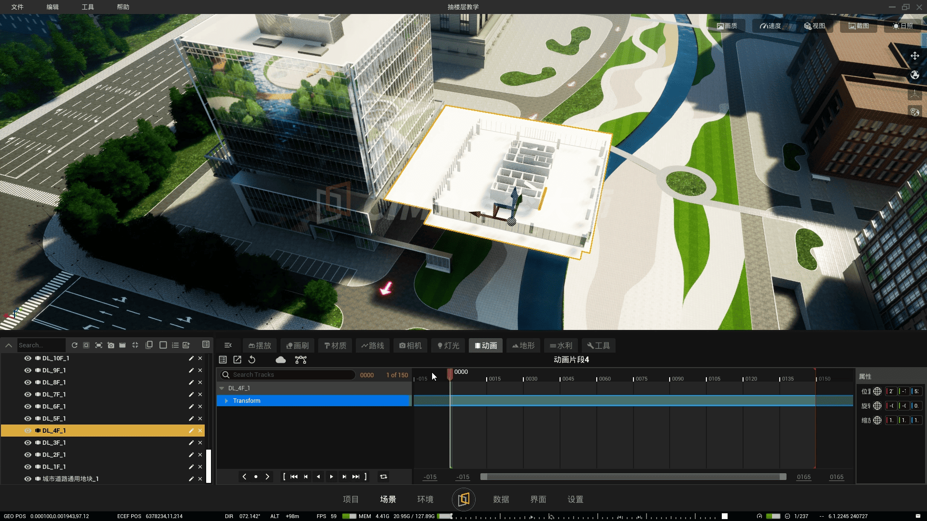Expand the Transform track

[226, 401]
